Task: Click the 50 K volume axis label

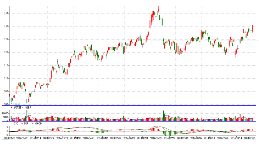Action: coord(6,117)
